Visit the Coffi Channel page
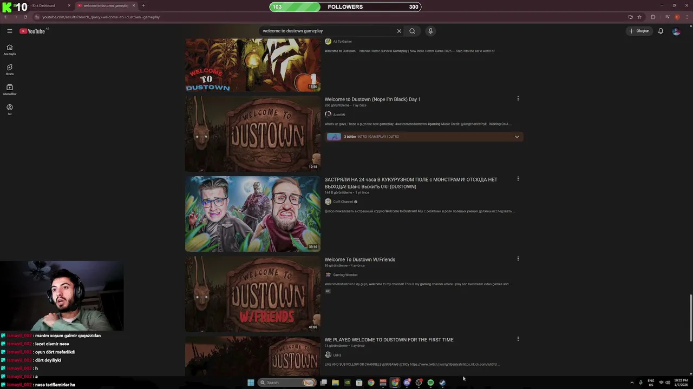Viewport: 693px width, 389px height. (343, 202)
